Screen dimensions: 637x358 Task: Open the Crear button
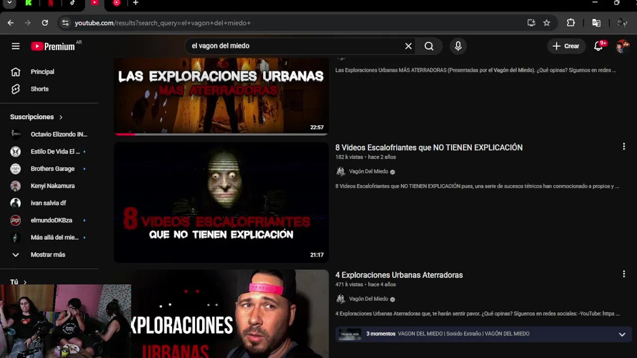point(566,46)
